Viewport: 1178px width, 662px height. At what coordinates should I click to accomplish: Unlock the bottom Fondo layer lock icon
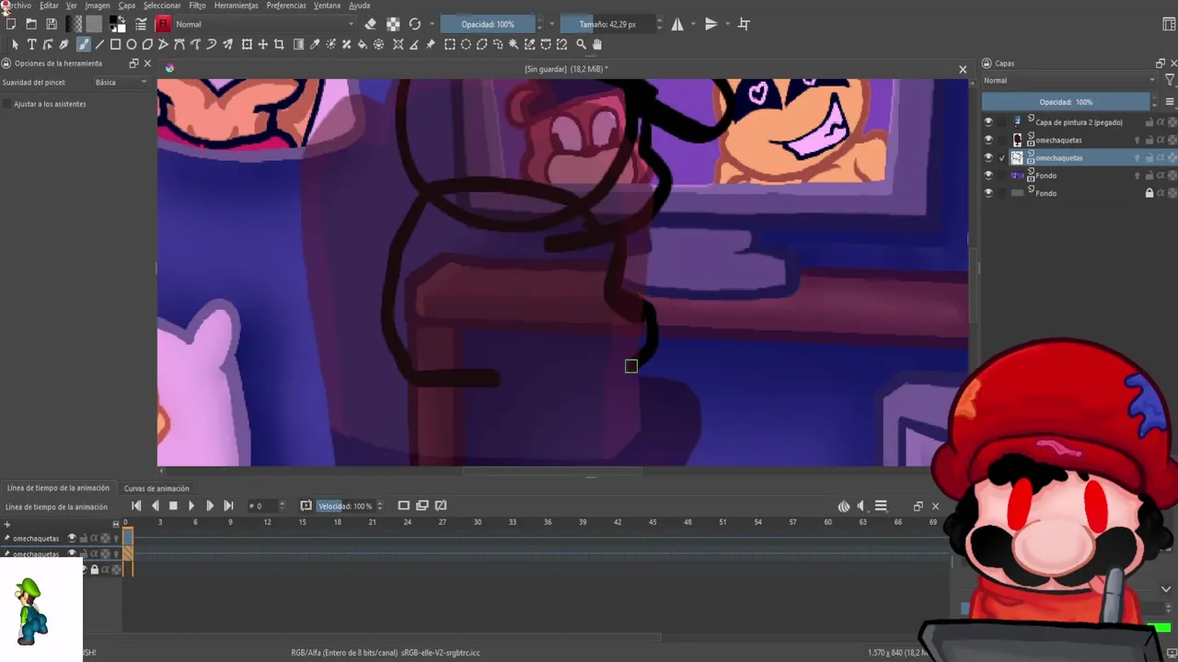pos(1149,193)
